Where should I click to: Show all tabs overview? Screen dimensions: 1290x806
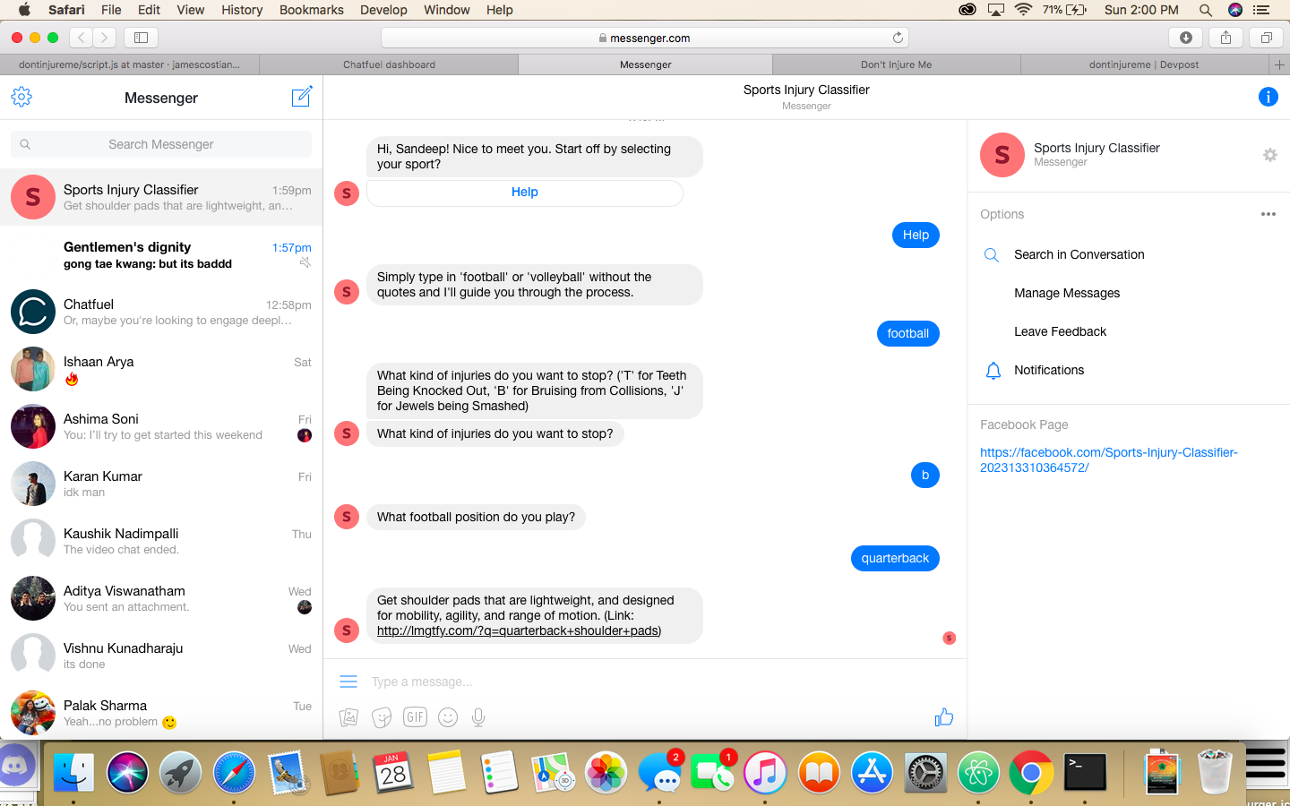pyautogui.click(x=1266, y=38)
